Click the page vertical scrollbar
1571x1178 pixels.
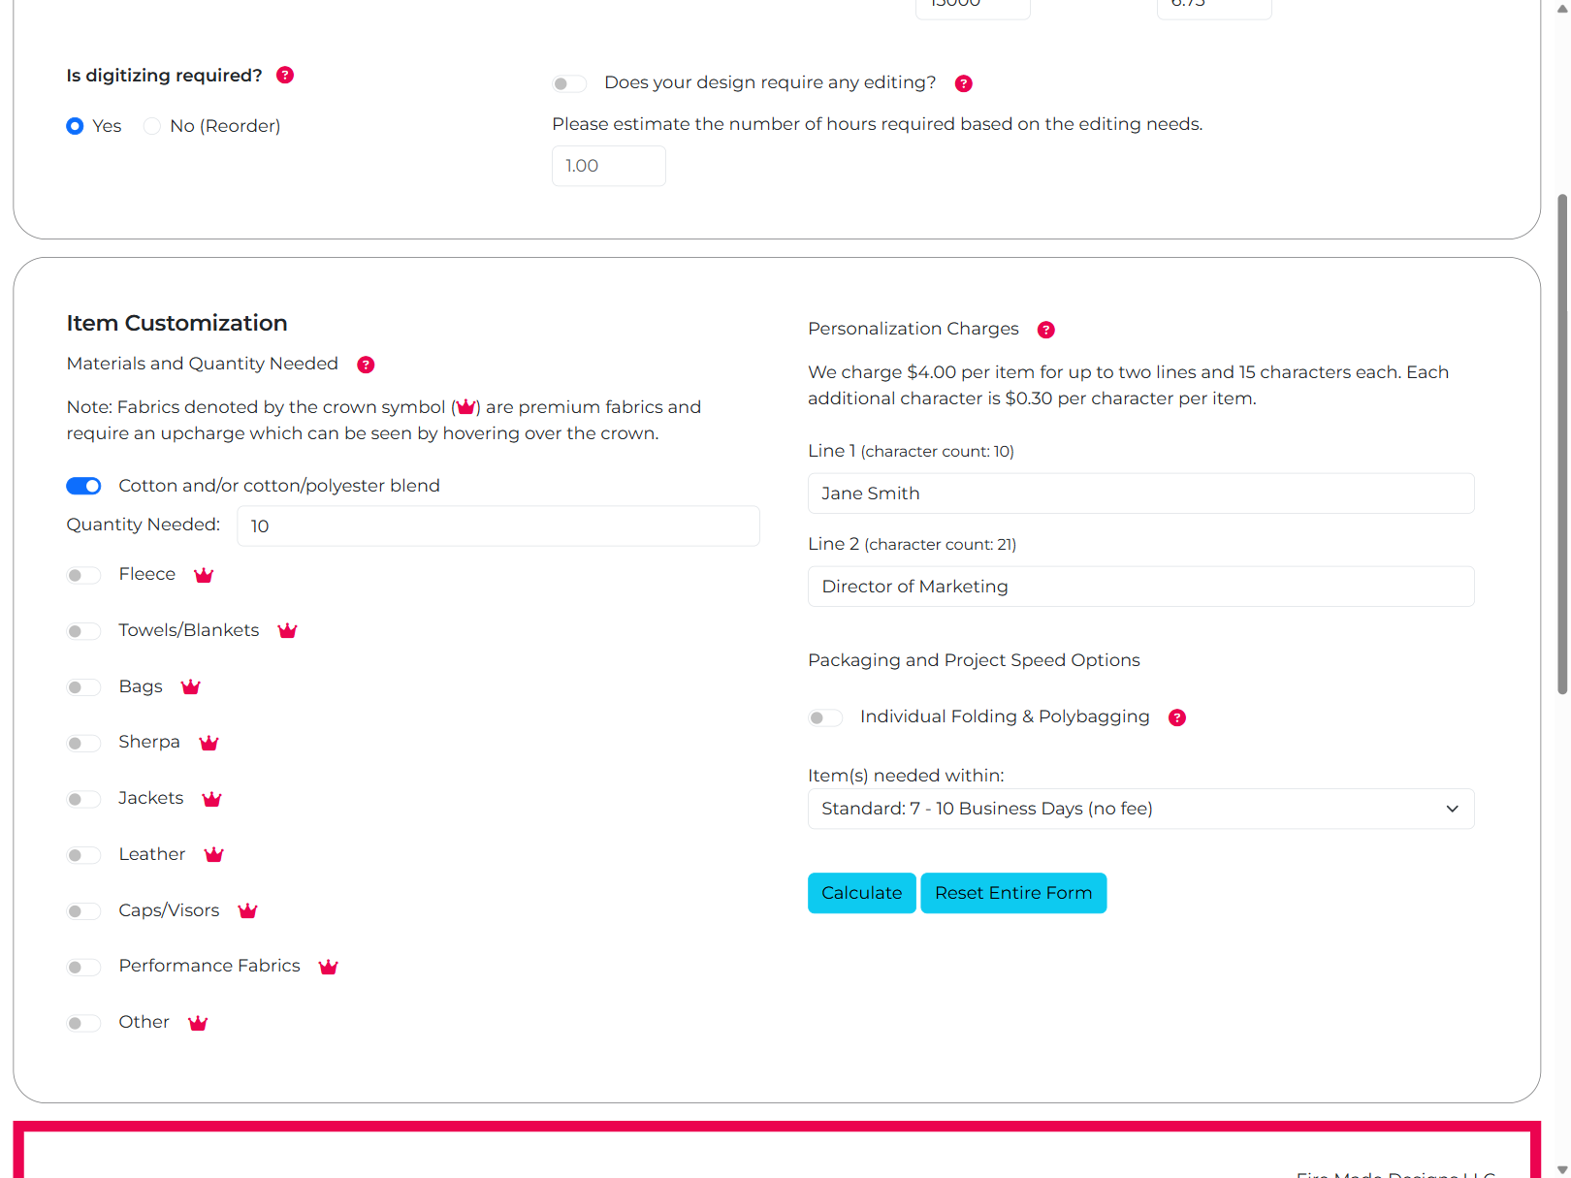[x=1561, y=444]
